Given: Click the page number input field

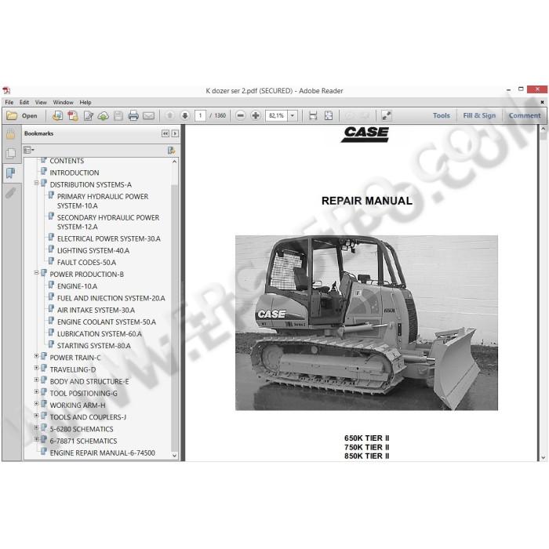Looking at the screenshot, I should click(x=200, y=115).
